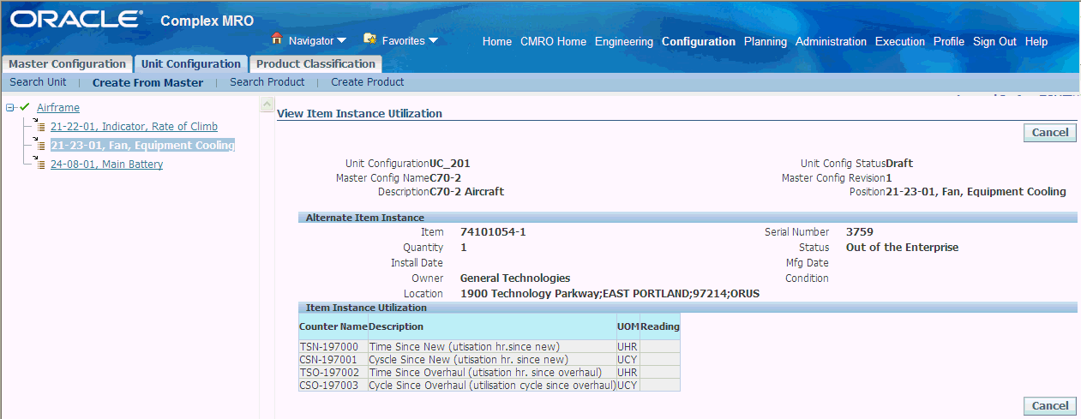Switch to the Master Configuration tab
The height and width of the screenshot is (419, 1081).
pyautogui.click(x=67, y=64)
